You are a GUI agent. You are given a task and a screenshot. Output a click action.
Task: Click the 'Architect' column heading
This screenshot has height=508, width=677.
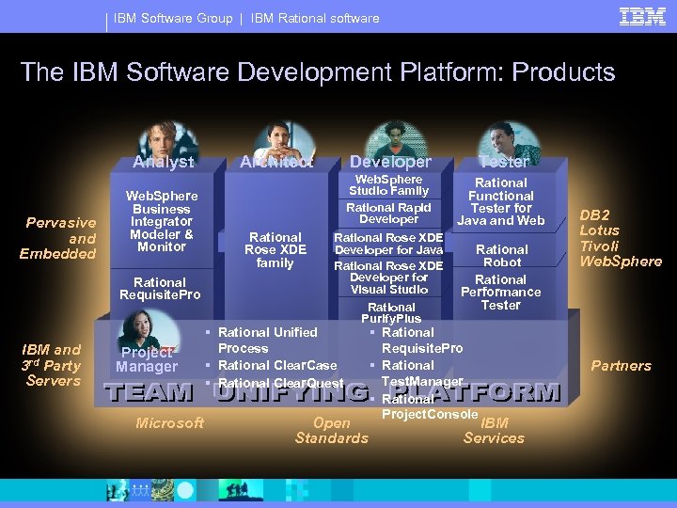tap(276, 162)
